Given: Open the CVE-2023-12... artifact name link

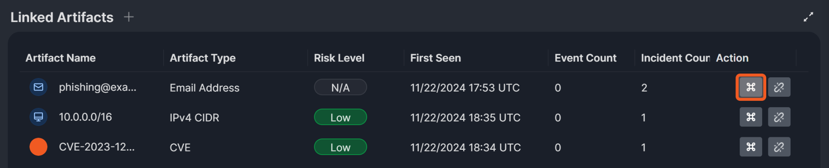Looking at the screenshot, I should 97,147.
